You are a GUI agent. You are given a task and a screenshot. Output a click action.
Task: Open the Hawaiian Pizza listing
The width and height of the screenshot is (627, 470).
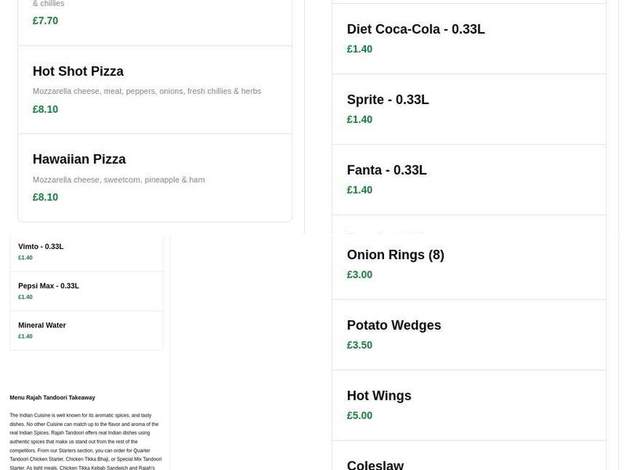pos(78,159)
